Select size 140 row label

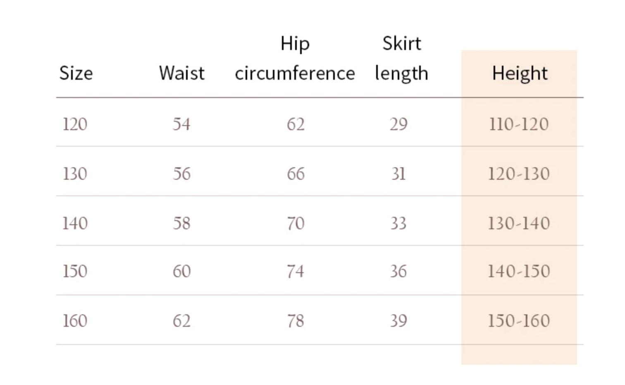click(x=75, y=223)
